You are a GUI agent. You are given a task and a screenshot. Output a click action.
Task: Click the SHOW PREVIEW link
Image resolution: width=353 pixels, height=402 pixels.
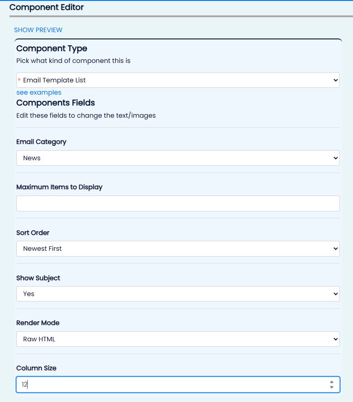tap(38, 30)
